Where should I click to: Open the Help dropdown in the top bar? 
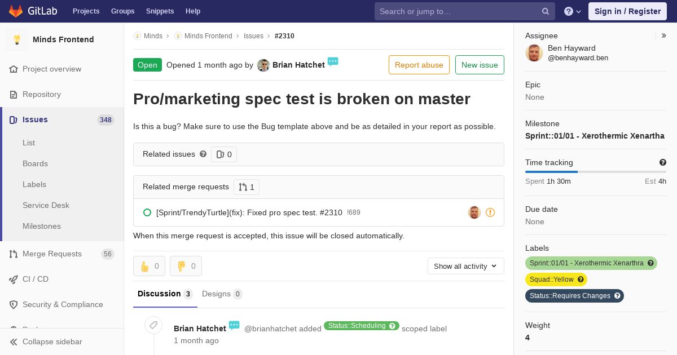(x=572, y=11)
